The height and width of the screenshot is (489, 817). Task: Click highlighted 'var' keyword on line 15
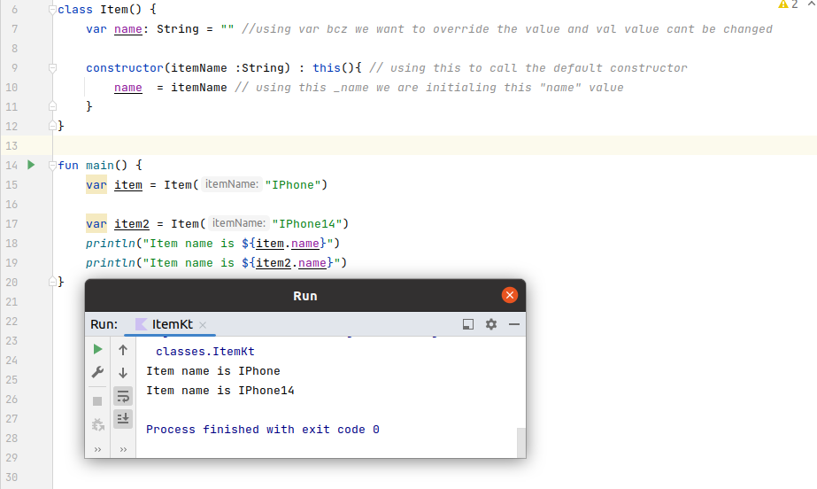[x=96, y=184]
